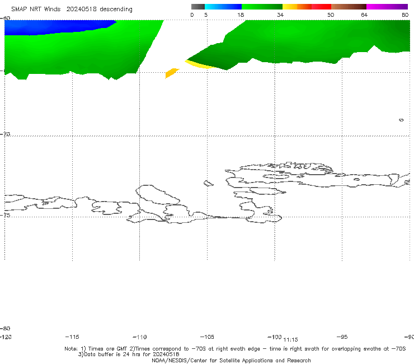This screenshot has width=414, height=364.
Task: Click the color bar label '50'
Action: point(331,15)
